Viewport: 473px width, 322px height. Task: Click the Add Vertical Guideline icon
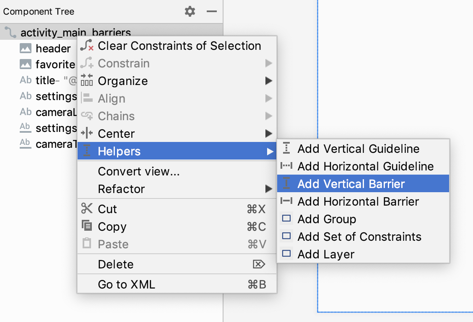coord(286,148)
